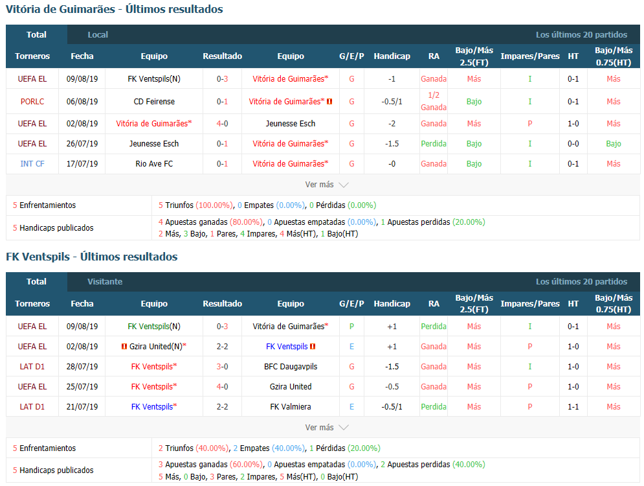Click the PORLC tournament label

coord(32,101)
